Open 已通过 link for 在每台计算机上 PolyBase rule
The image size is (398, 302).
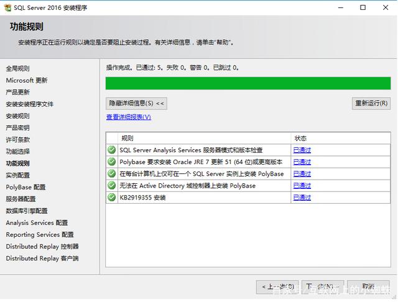[x=302, y=174]
